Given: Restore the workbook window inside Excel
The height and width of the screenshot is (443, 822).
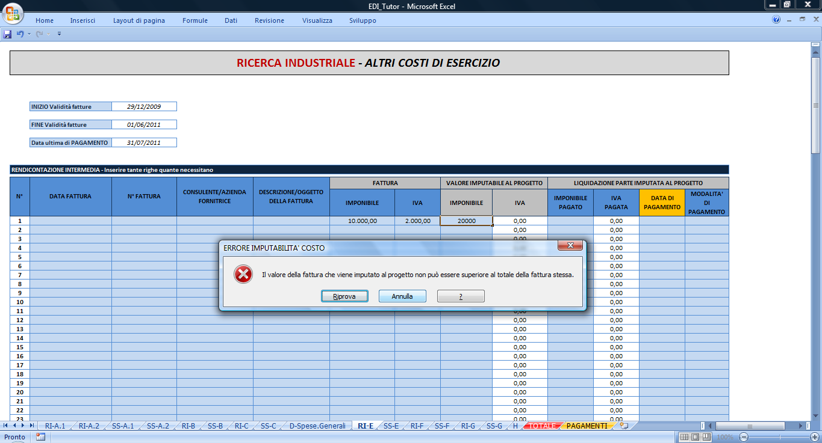Looking at the screenshot, I should (802, 20).
